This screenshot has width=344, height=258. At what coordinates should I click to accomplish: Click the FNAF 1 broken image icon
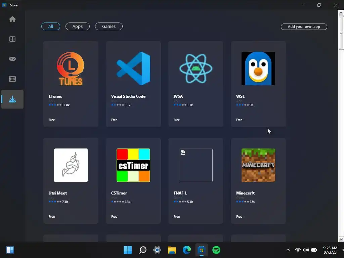click(196, 165)
